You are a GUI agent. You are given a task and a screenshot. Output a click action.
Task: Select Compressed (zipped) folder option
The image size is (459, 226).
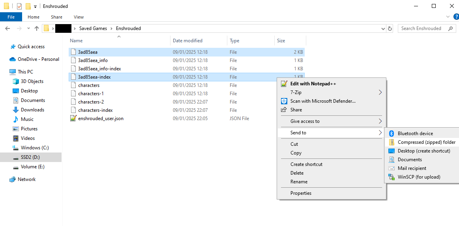[x=426, y=142]
